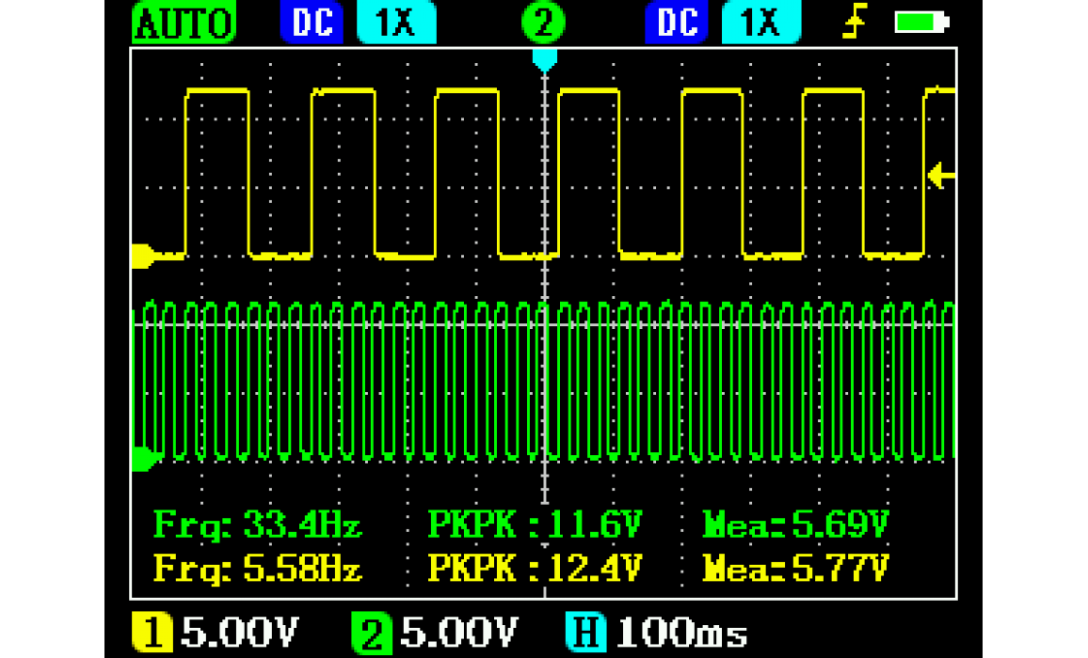Select the green Frq 33.4Hz reading
The width and height of the screenshot is (1088, 658).
click(258, 525)
